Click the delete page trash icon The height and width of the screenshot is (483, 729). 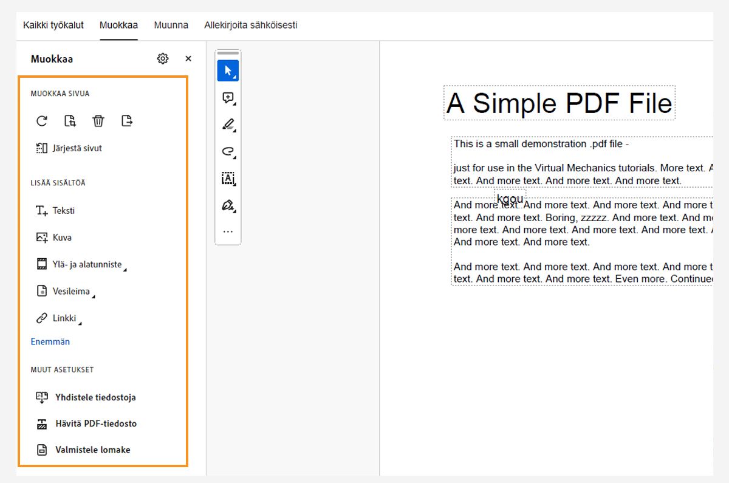98,121
